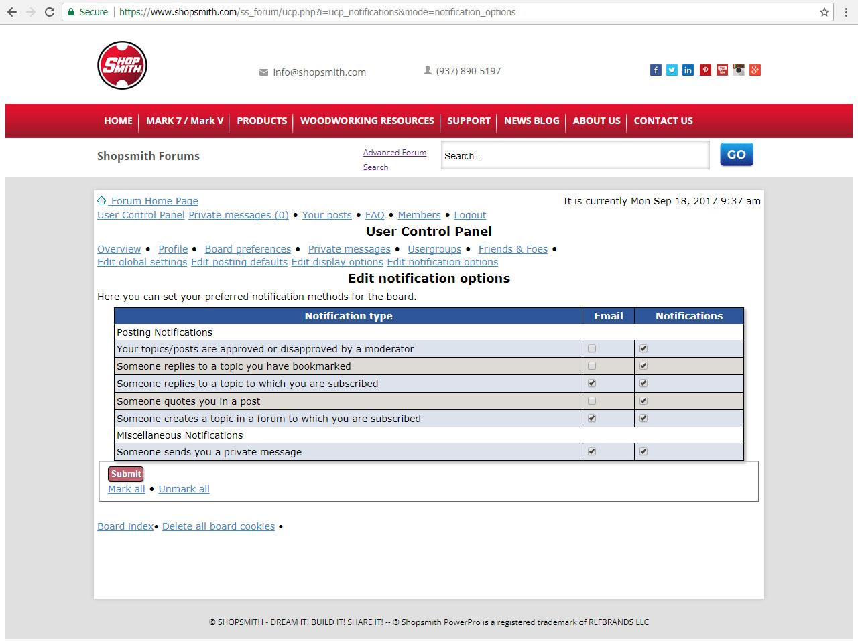Open the Twitter social icon
This screenshot has width=858, height=641.
pyautogui.click(x=672, y=70)
